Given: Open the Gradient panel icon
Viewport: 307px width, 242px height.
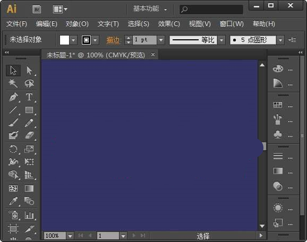Looking at the screenshot, I should tap(278, 171).
